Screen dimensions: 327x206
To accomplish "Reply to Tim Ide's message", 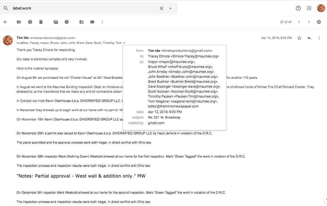I will tap(309, 38).
